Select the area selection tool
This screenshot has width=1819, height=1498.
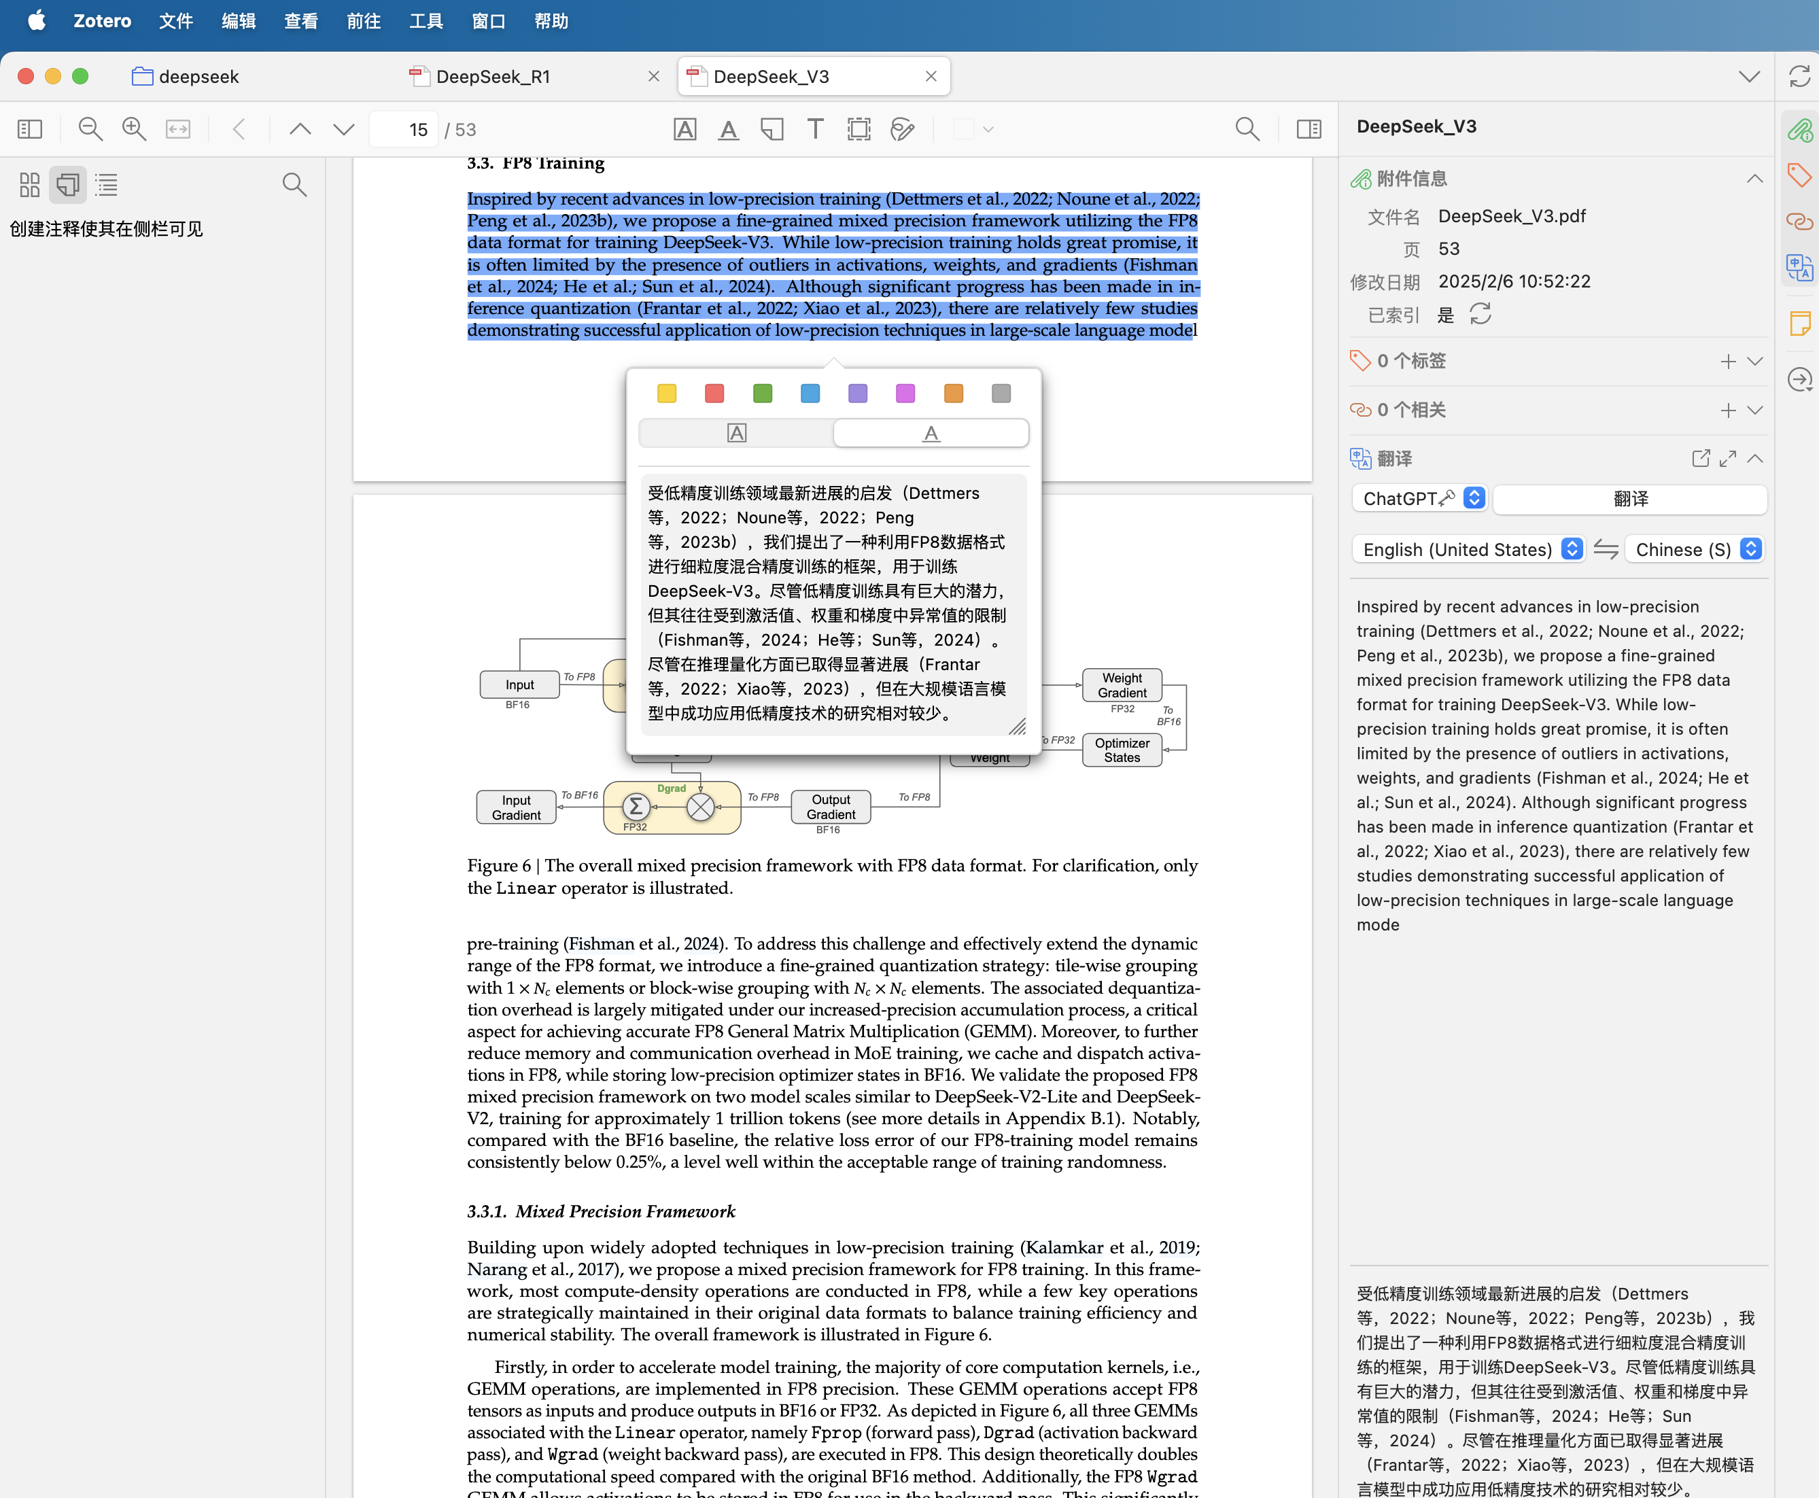click(x=859, y=129)
